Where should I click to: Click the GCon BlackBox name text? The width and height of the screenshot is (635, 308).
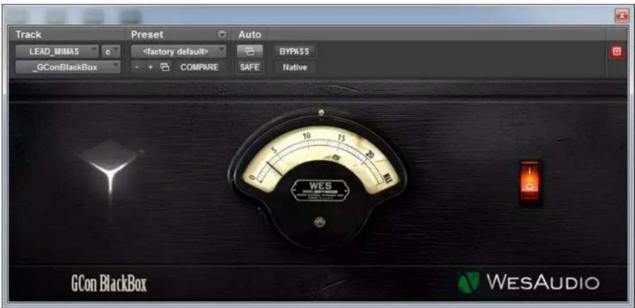pyautogui.click(x=109, y=285)
